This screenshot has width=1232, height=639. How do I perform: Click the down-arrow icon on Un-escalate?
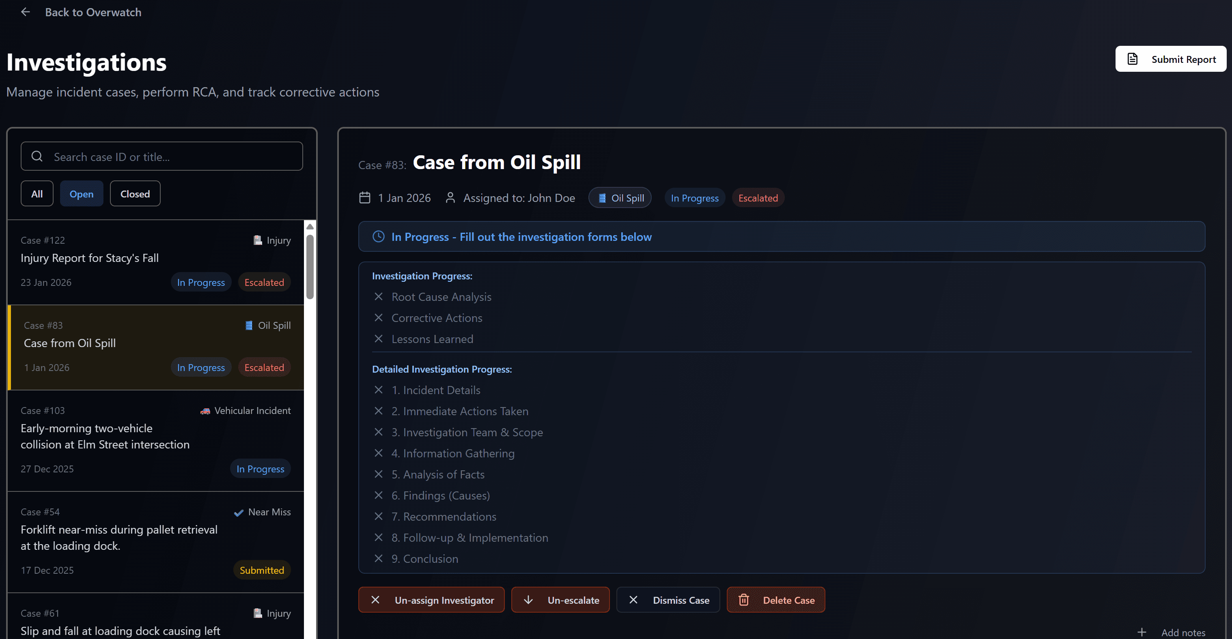click(x=528, y=599)
